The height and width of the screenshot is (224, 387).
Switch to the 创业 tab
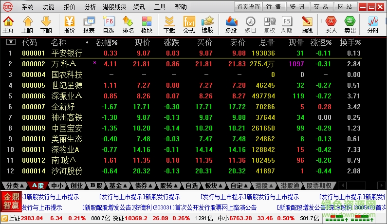76,186
